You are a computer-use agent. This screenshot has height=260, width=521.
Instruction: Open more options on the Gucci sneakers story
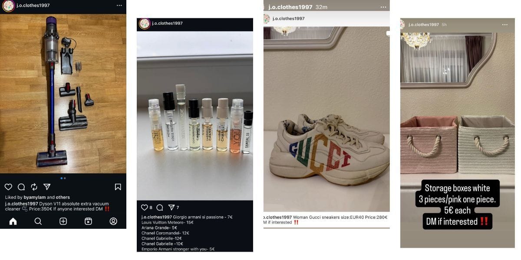(383, 7)
